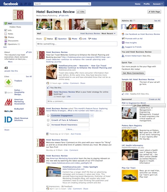Select the Video share option
This screenshot has height=192, width=167.
(x=93, y=39)
